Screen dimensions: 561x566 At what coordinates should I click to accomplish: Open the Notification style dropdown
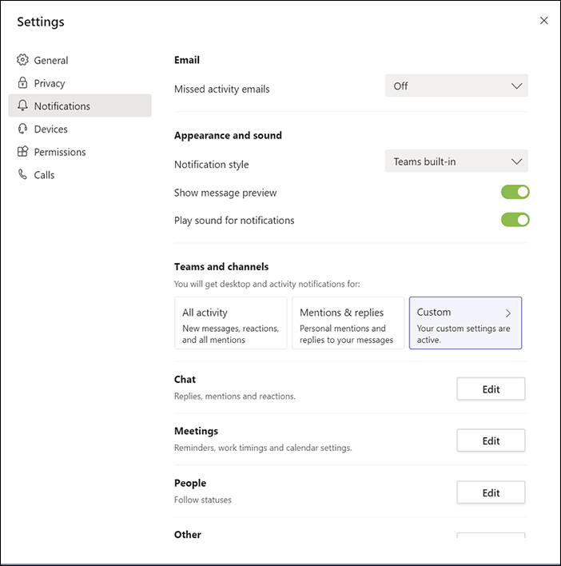tap(456, 161)
